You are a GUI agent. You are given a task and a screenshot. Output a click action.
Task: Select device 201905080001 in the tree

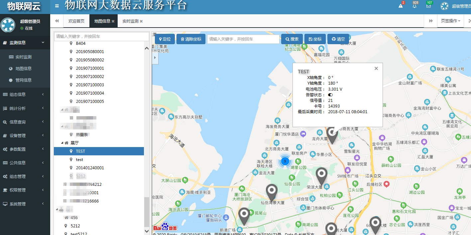point(90,52)
